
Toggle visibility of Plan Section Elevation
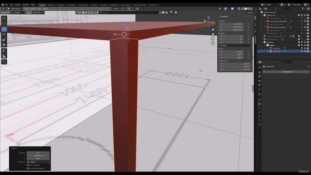(305, 27)
